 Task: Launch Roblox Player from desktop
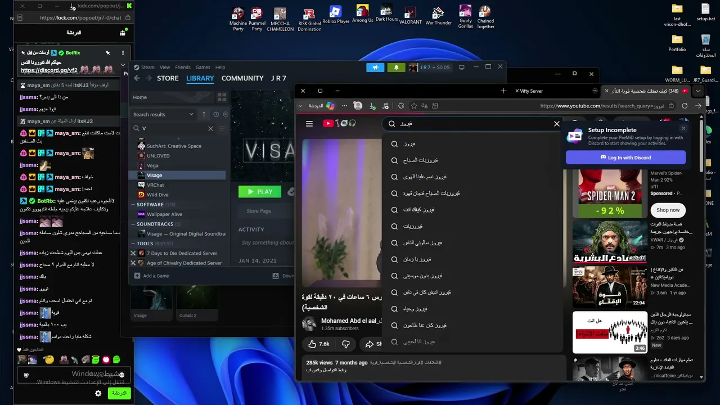pos(336,15)
